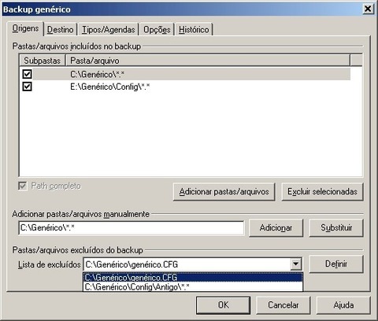Select C:\Genérico\genérico.CFG in dropdown list
The width and height of the screenshot is (378, 321).
pos(193,278)
